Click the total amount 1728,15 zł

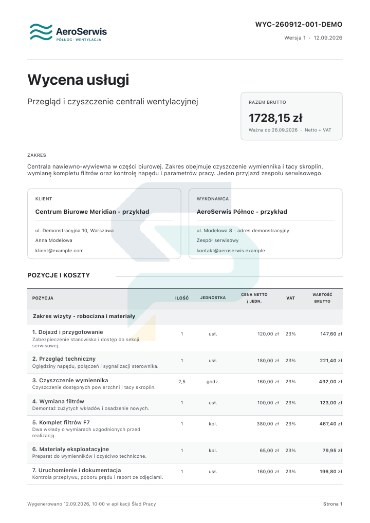pyautogui.click(x=275, y=118)
